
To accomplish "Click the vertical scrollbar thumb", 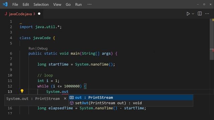I will click(212, 39).
